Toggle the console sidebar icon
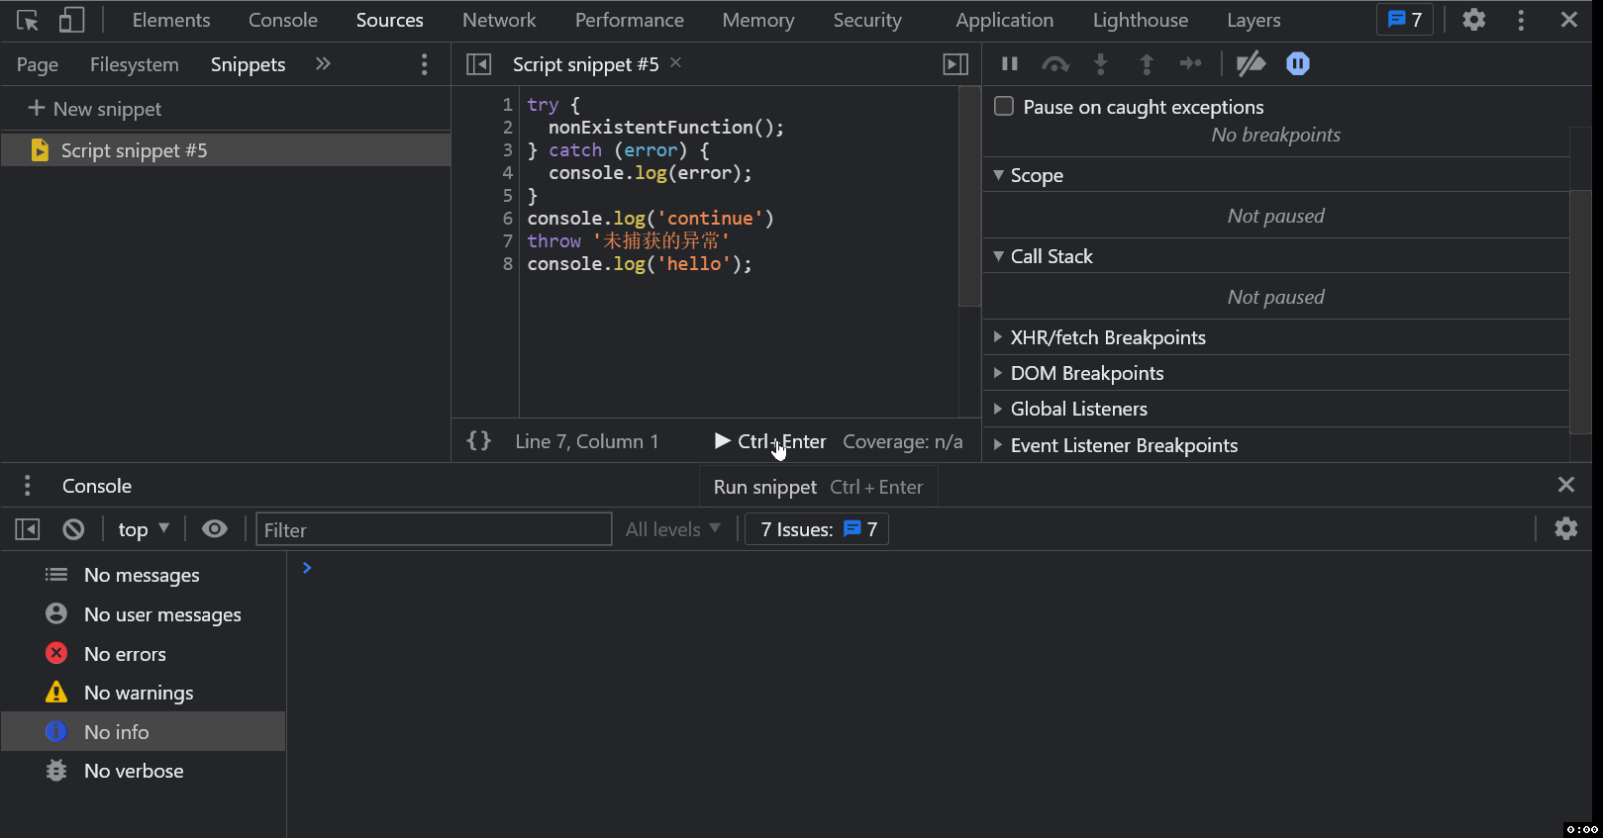1603x838 pixels. (28, 529)
